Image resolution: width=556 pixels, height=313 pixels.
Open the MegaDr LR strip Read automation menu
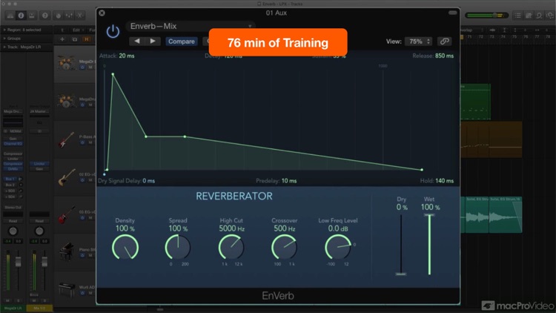tap(13, 221)
